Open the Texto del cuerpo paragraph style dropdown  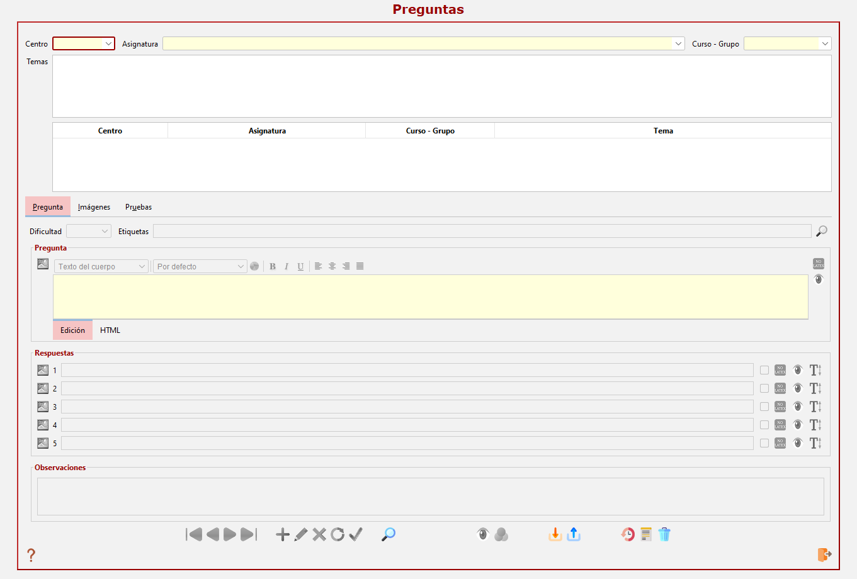click(101, 266)
